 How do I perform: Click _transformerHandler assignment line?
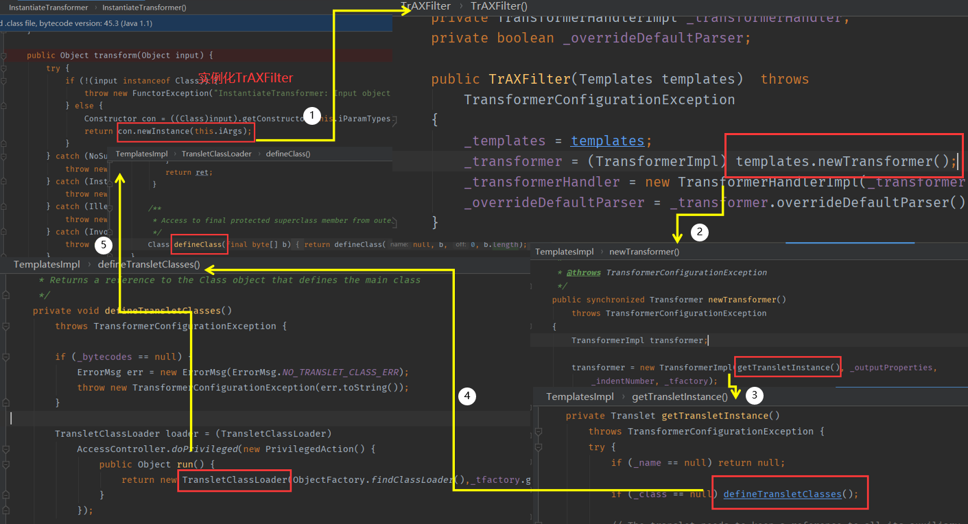(713, 182)
